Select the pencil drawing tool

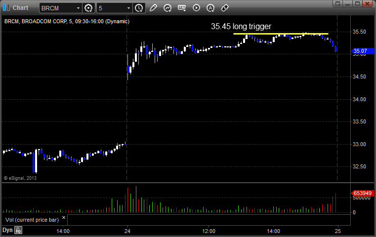pos(153,8)
